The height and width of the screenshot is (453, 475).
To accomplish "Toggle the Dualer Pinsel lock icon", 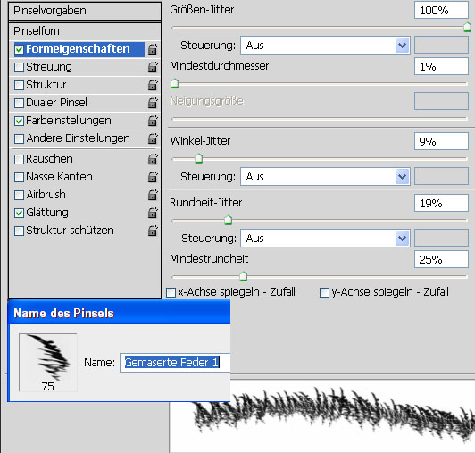I will click(x=153, y=103).
